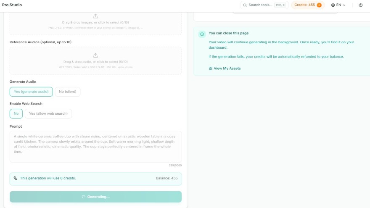The height and width of the screenshot is (208, 370).
Task: Click the globe language icon
Action: 333,5
